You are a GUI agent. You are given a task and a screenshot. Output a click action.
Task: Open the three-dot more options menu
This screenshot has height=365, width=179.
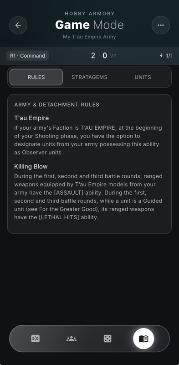[161, 25]
